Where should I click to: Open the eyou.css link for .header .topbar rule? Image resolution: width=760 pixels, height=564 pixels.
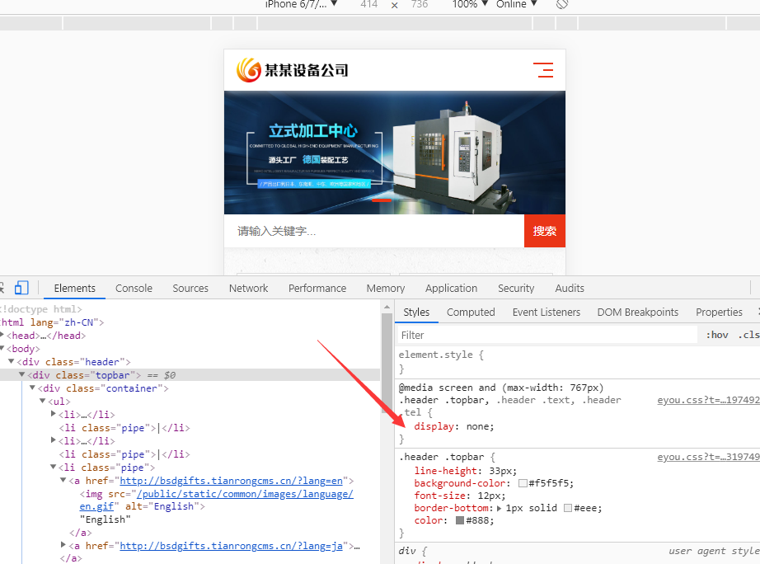point(708,457)
